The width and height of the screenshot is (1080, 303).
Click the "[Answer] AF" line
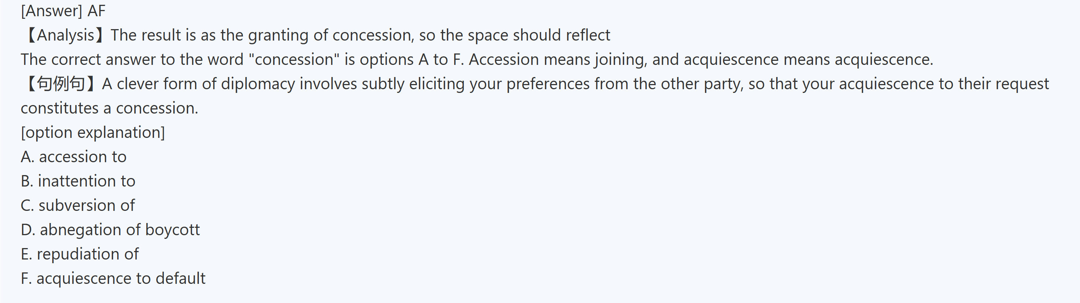click(63, 11)
